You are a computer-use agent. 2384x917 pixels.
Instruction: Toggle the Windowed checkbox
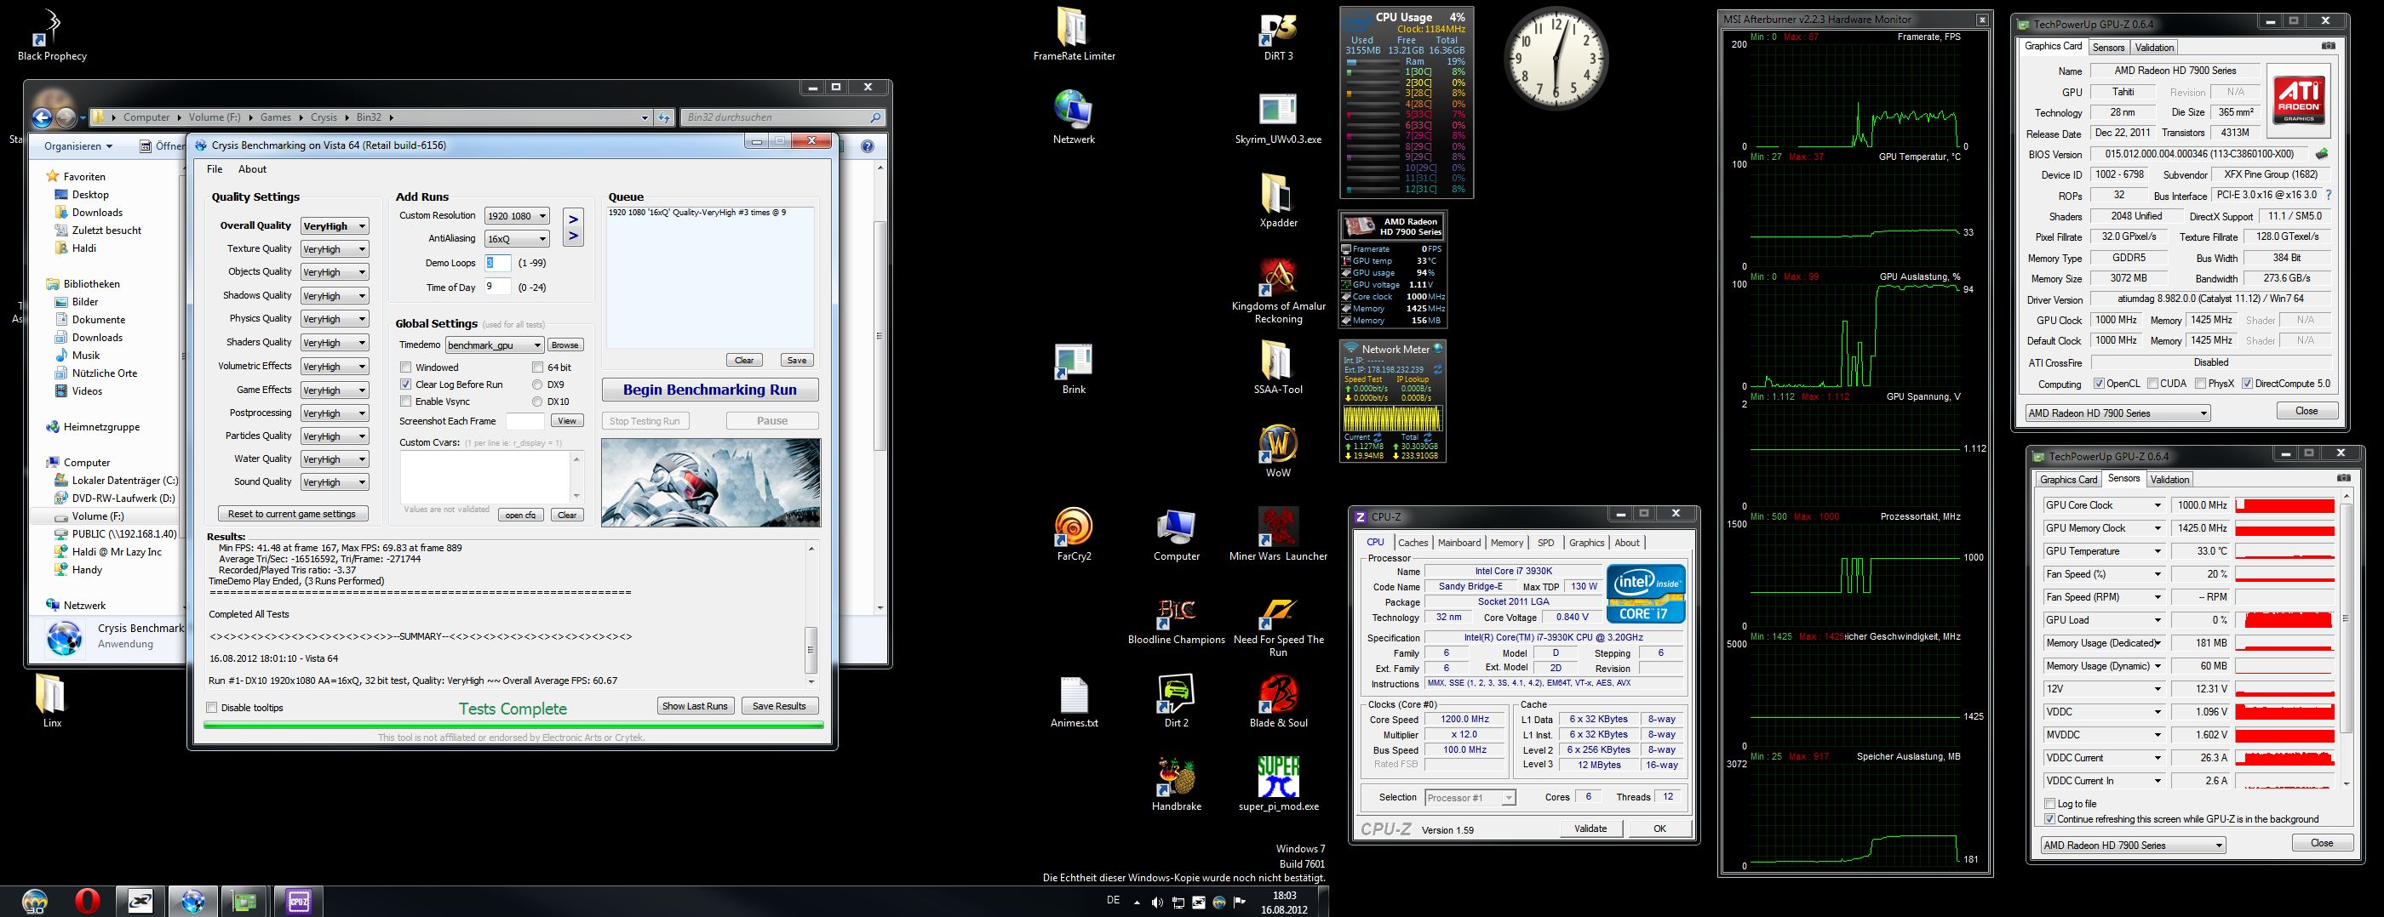[x=405, y=367]
